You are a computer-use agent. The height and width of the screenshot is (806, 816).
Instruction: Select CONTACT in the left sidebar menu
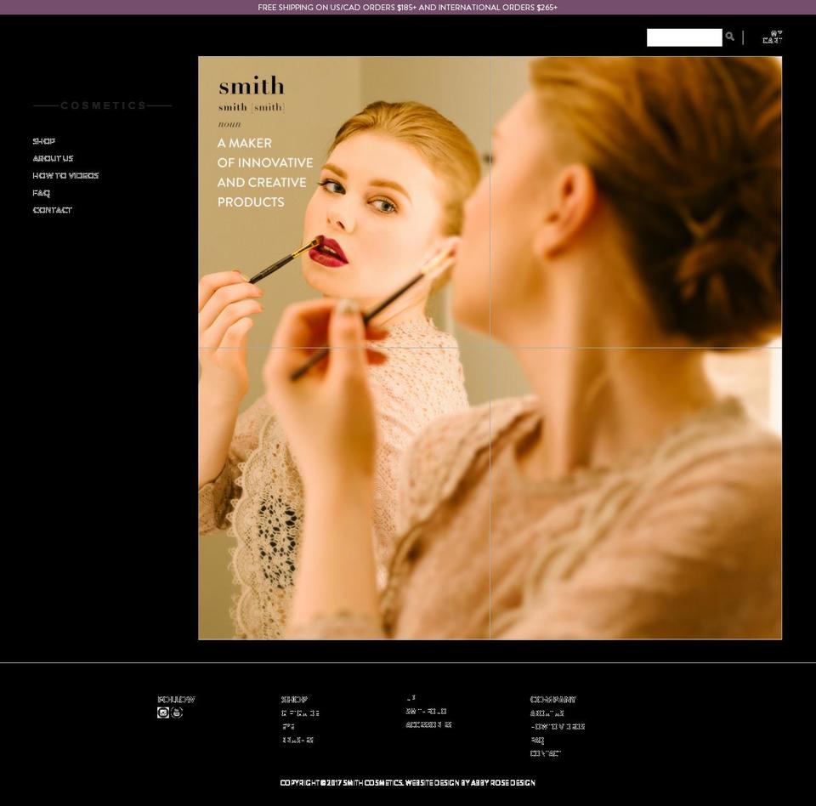(52, 209)
